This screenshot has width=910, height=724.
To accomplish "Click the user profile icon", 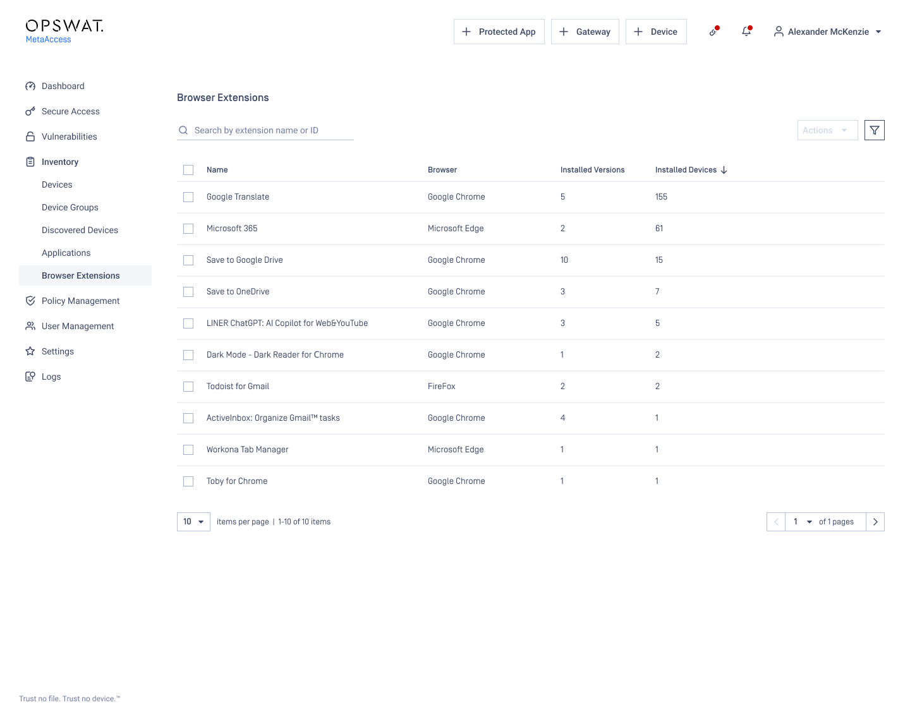I will tap(779, 32).
